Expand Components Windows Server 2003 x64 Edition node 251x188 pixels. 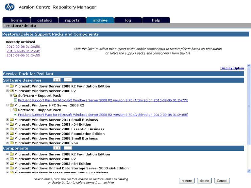(x=8, y=164)
